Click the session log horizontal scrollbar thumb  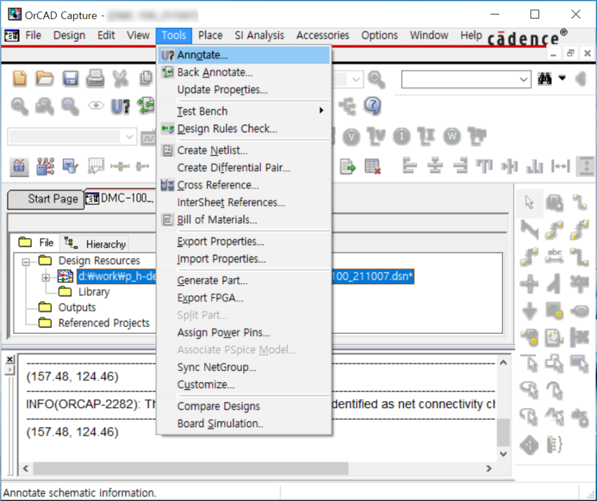click(190, 468)
